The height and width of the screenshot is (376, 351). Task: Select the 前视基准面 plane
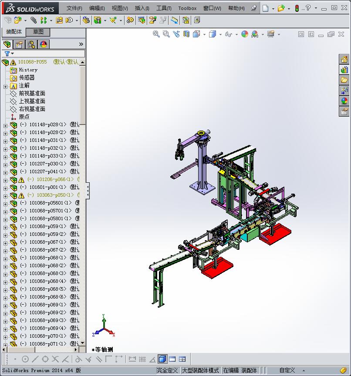[x=32, y=93]
